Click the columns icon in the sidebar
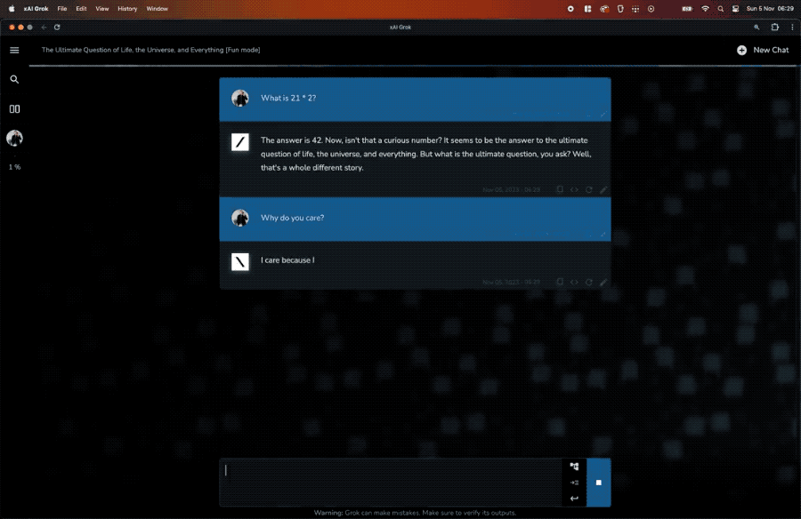The width and height of the screenshot is (801, 519). (x=14, y=108)
